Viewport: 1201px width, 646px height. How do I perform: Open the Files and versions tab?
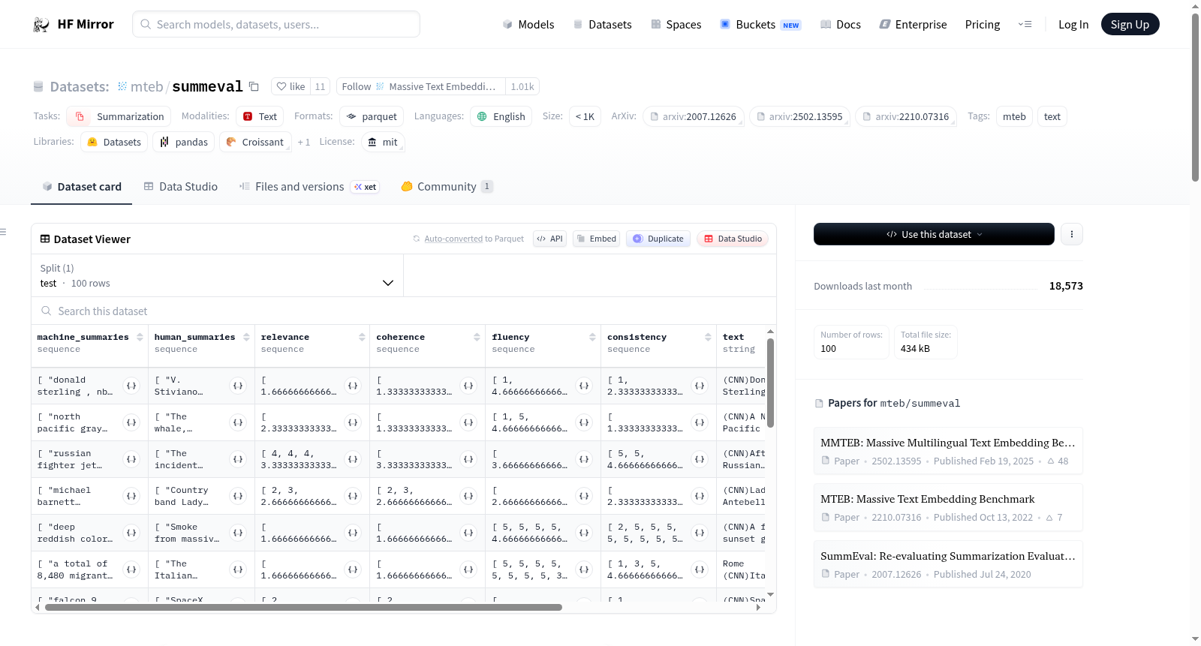coord(309,186)
